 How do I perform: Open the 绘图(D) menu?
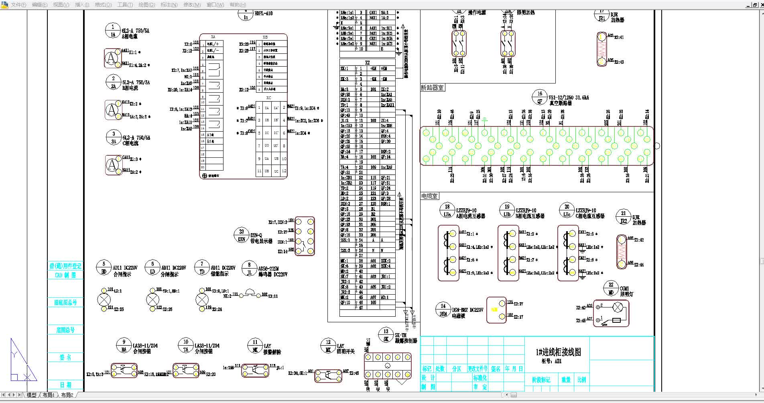pyautogui.click(x=146, y=5)
